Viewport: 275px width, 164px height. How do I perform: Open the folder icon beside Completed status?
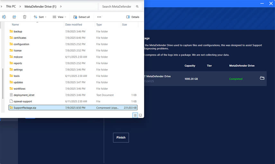point(262,78)
